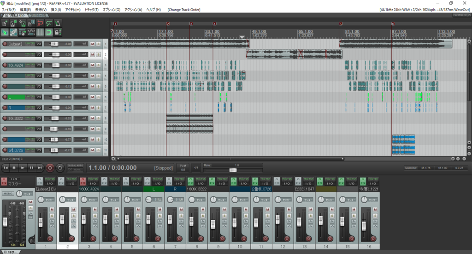Open master routing I/O button
The width and height of the screenshot is (472, 254).
tap(14, 179)
